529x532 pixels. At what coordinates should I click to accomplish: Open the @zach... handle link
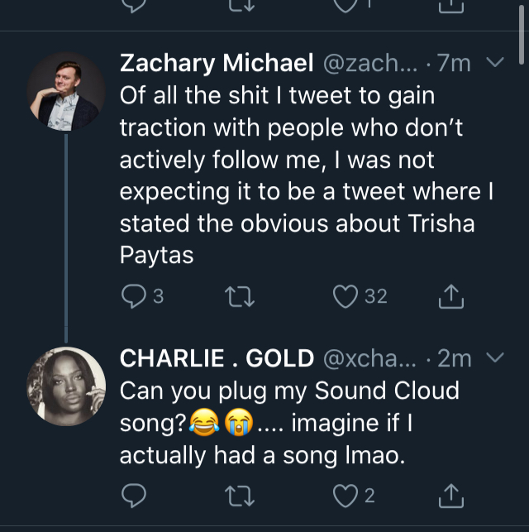click(x=370, y=64)
